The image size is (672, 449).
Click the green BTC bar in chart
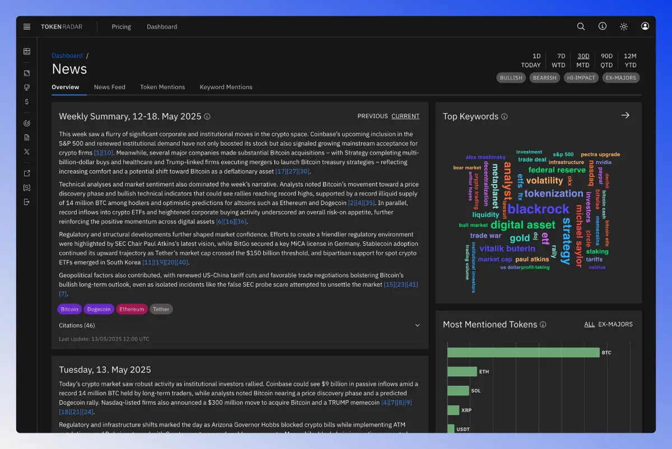click(523, 353)
